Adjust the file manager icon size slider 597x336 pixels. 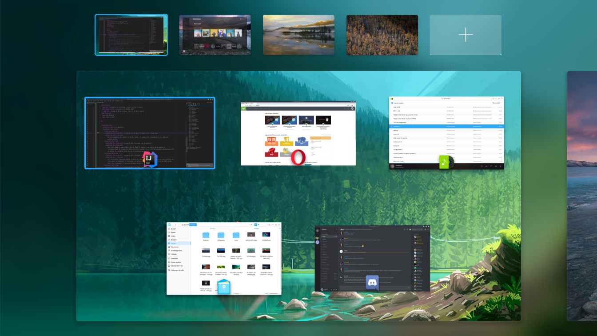(x=272, y=294)
